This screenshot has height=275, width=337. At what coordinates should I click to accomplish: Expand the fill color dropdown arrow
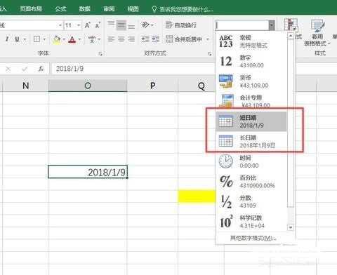tap(64, 39)
